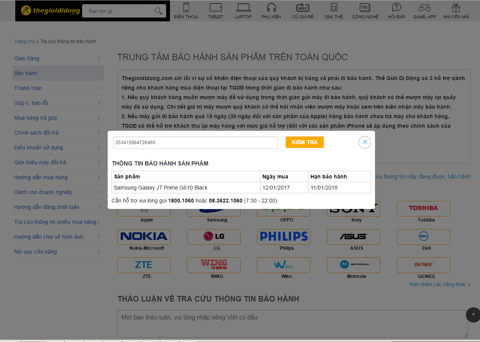Click the thegioididong logo
The image size is (480, 342).
tap(50, 11)
